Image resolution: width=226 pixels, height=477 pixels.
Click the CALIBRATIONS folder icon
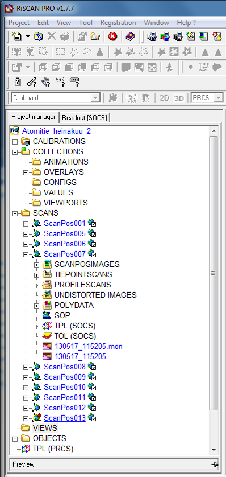tap(26, 142)
